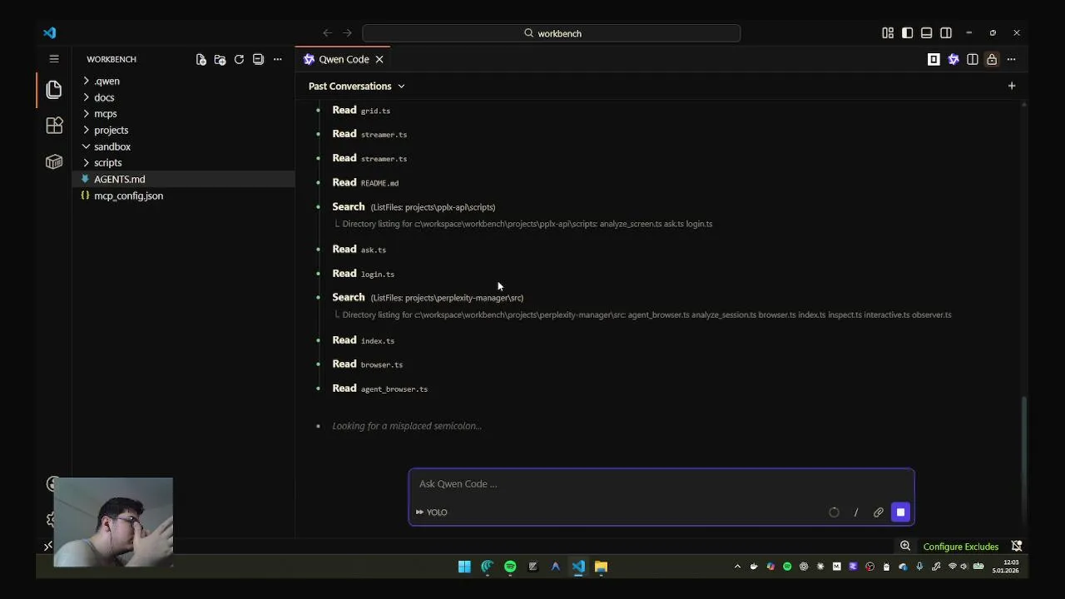Split the editor to the right
The width and height of the screenshot is (1065, 599).
973,59
